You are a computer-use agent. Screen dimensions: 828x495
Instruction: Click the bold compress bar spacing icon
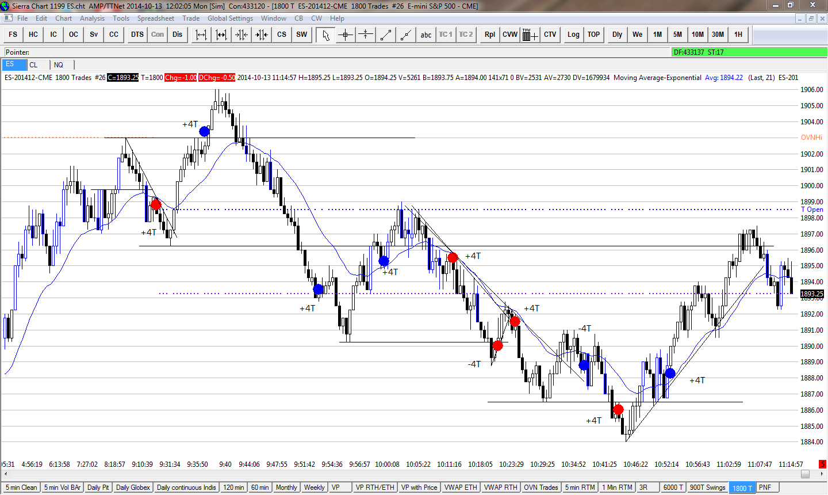pyautogui.click(x=262, y=35)
